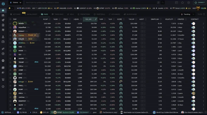Favorite the beluga pair star
The height and width of the screenshot is (115, 207).
(10, 82)
